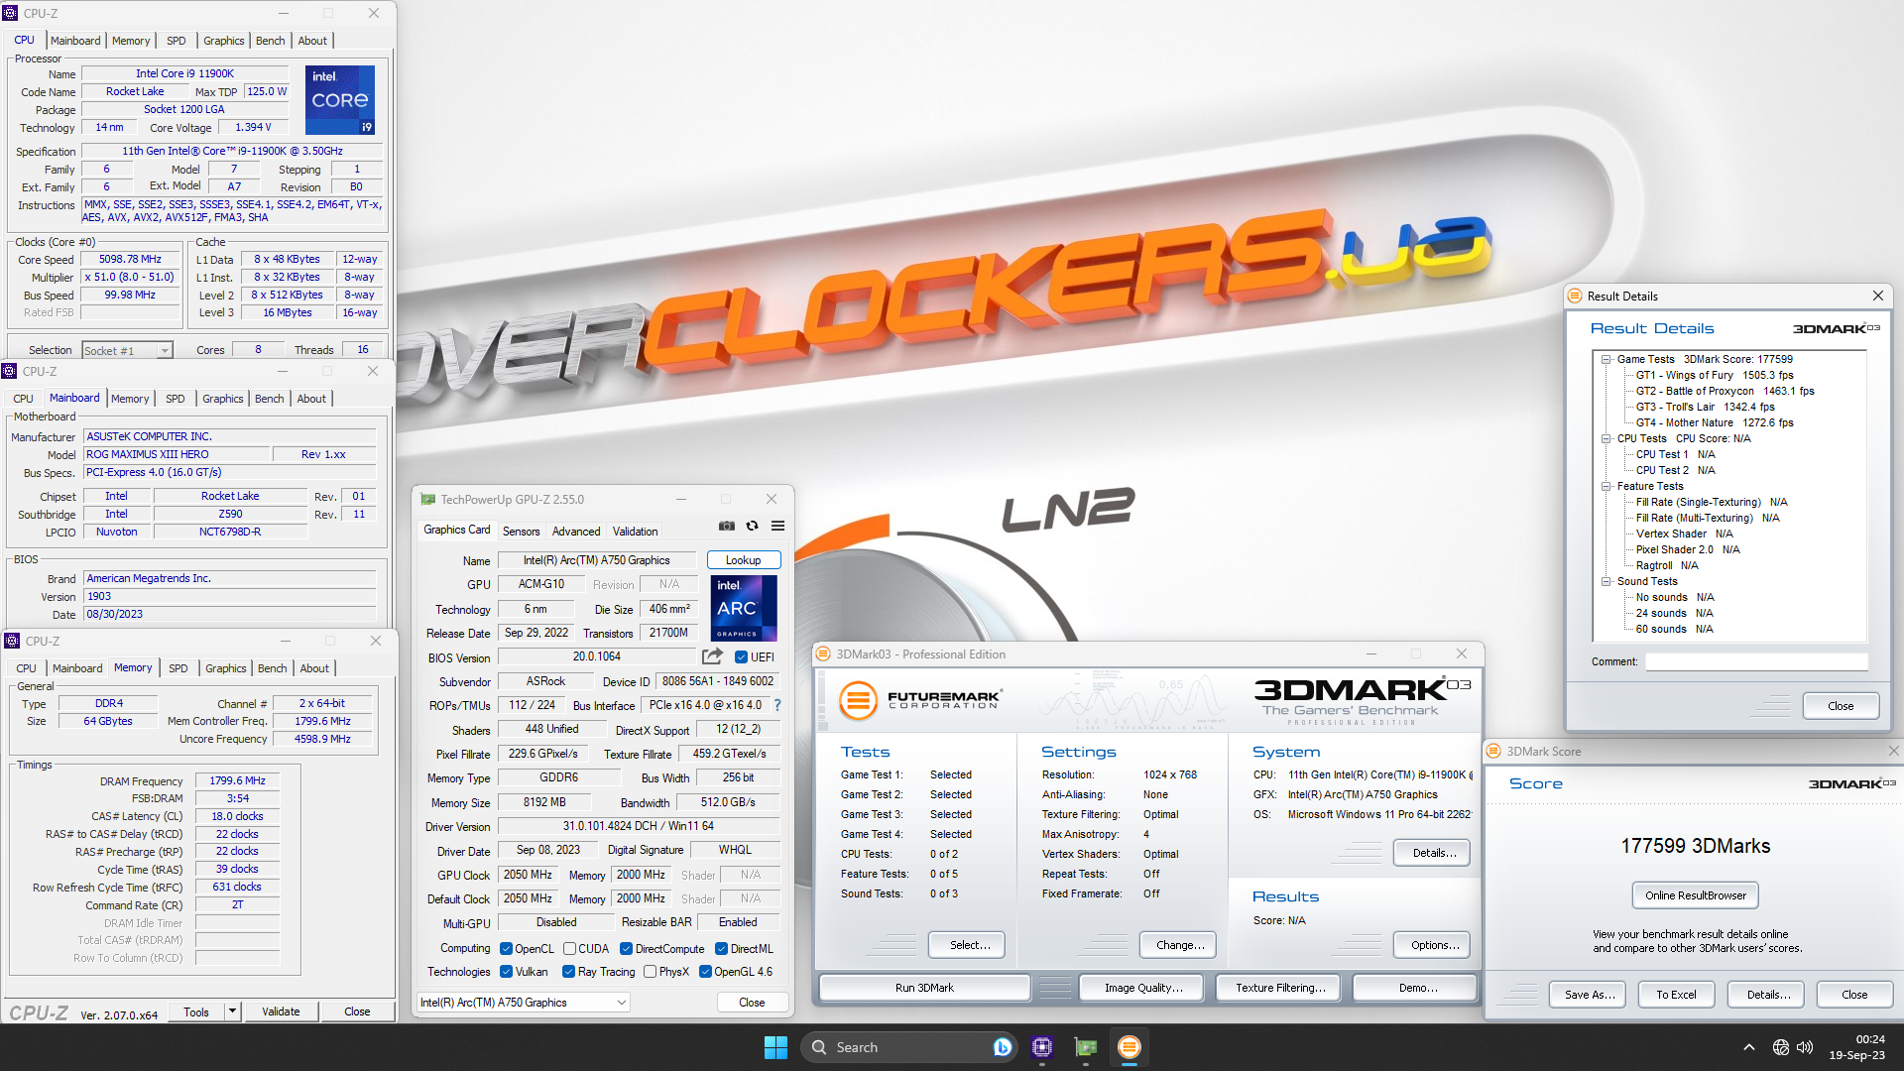The image size is (1904, 1071).
Task: Click the Change settings button in 3DMark03
Action: click(x=1180, y=945)
